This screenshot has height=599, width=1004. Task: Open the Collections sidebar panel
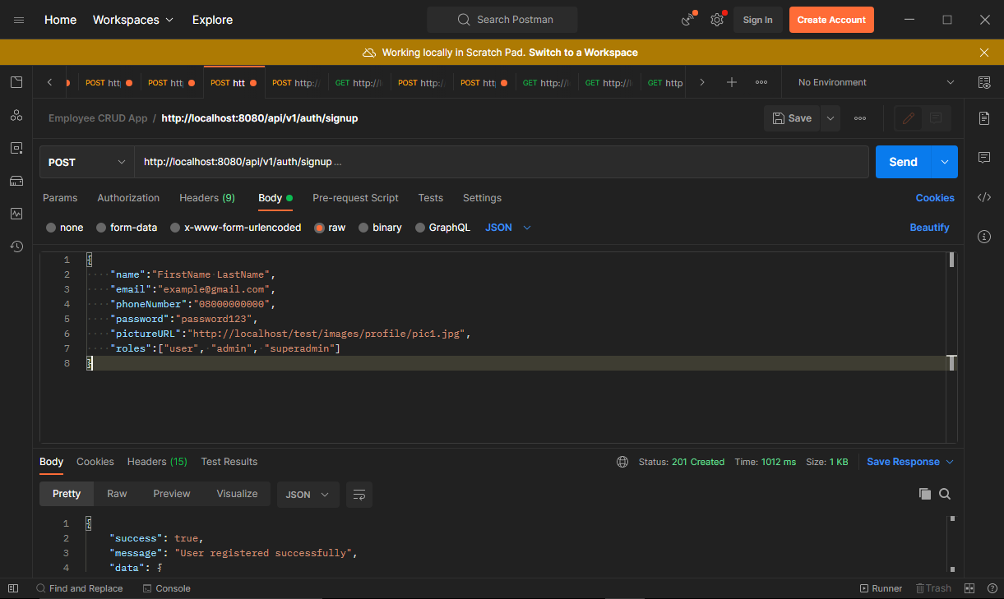[16, 82]
